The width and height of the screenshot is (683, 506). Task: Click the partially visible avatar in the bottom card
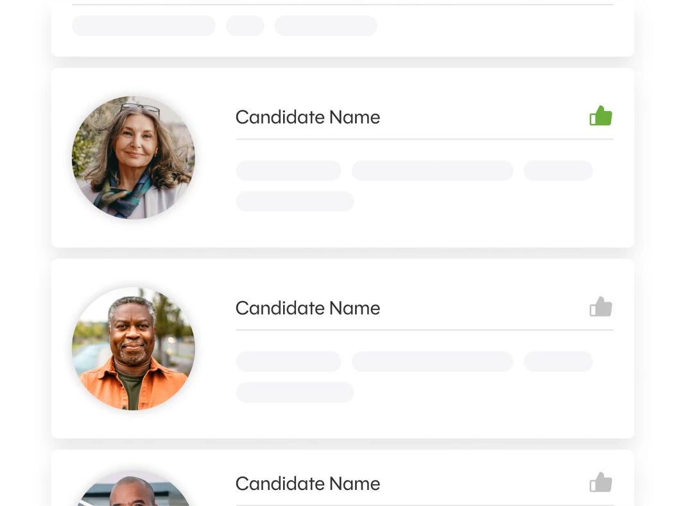tap(134, 491)
